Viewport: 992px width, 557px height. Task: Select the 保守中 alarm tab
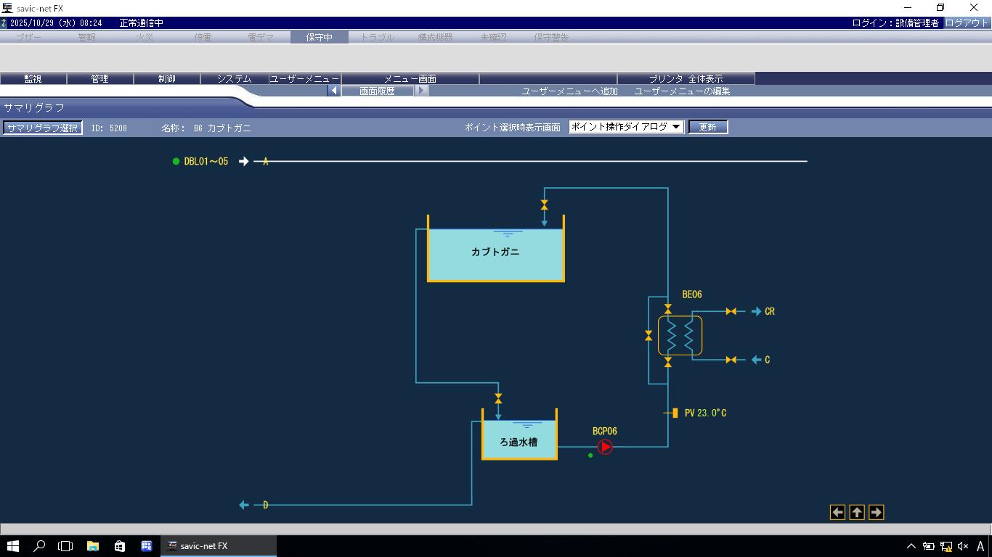(x=319, y=37)
